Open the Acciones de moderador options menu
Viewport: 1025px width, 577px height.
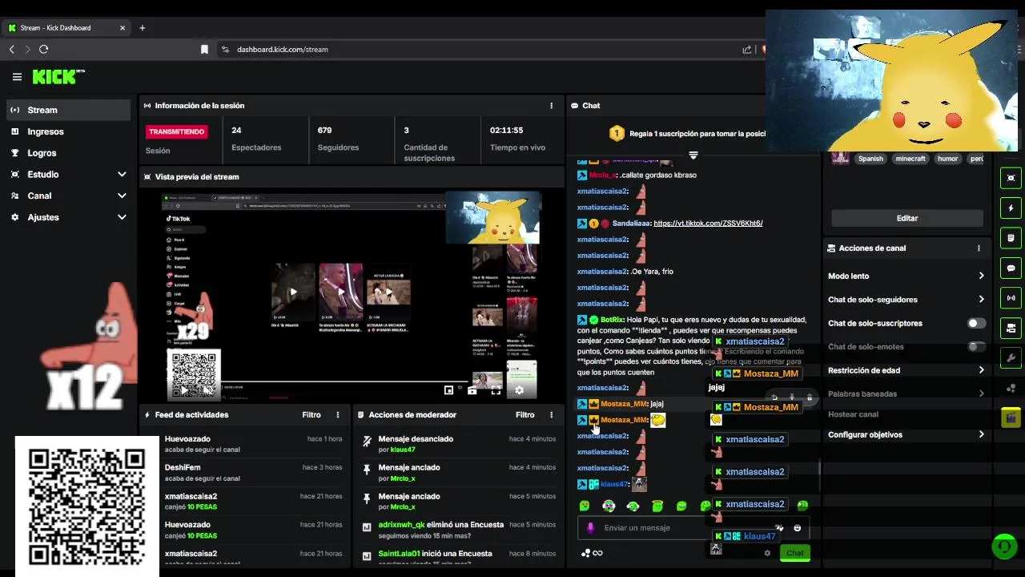tap(551, 415)
